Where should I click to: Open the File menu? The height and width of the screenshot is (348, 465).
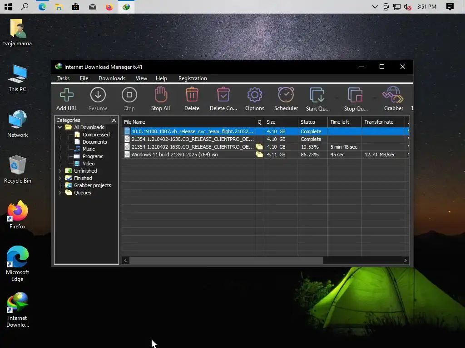coord(84,78)
